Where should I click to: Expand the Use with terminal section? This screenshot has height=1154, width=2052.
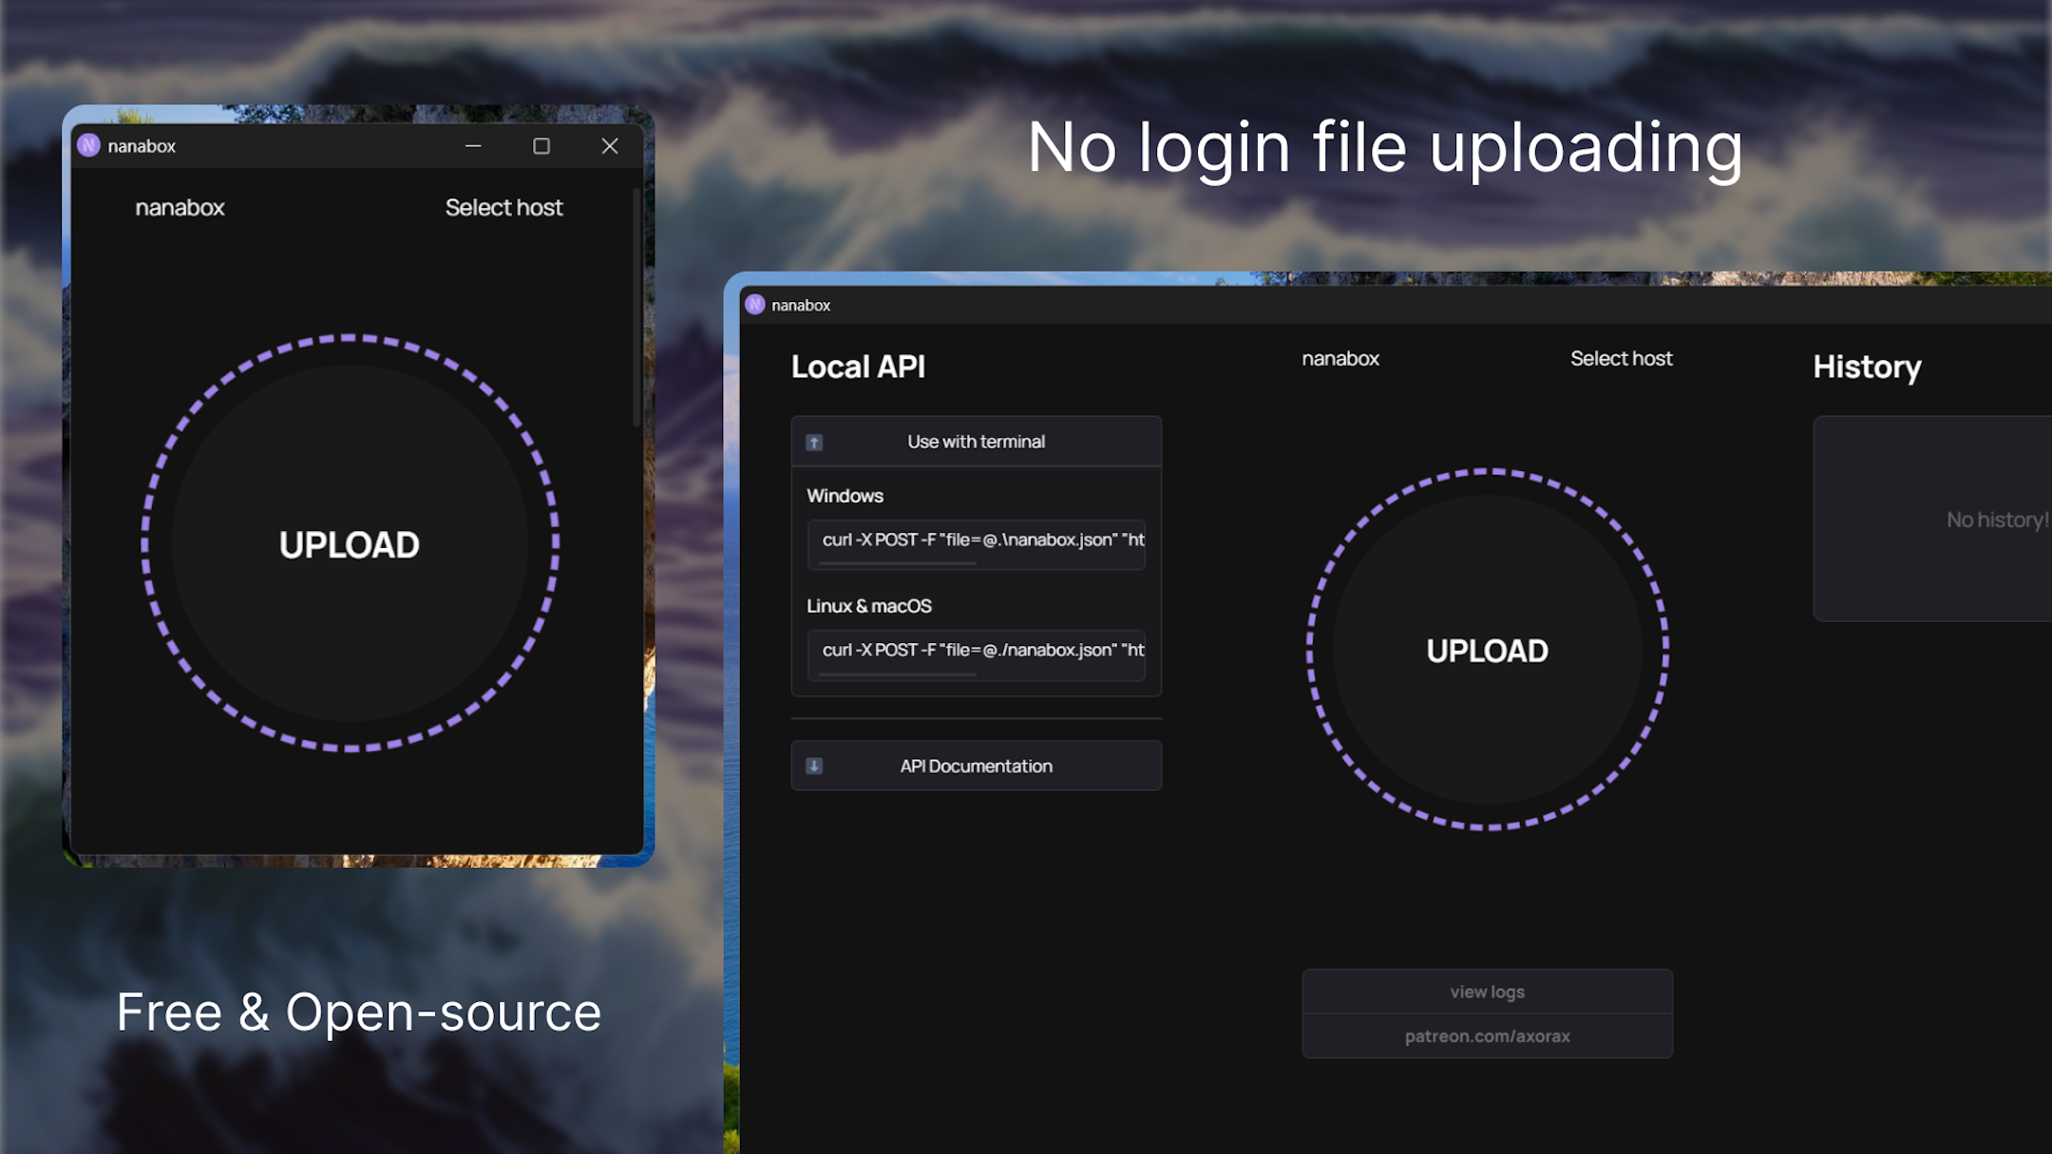[976, 441]
